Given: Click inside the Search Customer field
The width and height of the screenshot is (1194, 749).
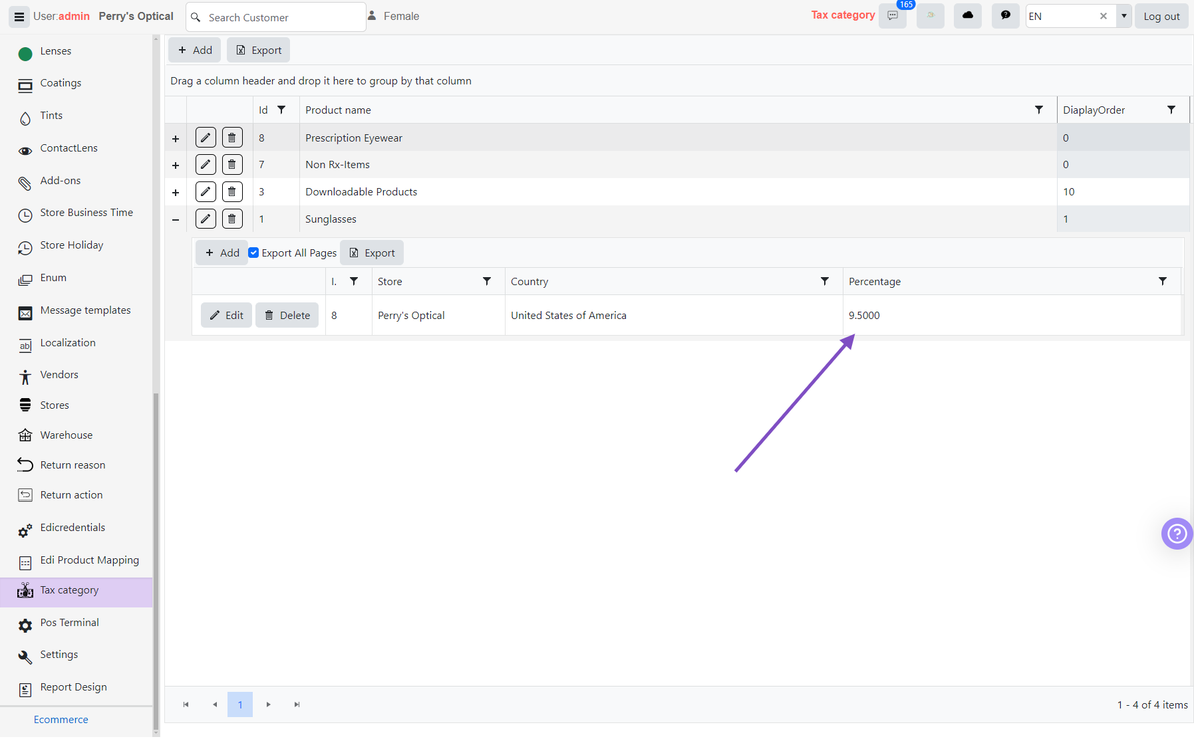Looking at the screenshot, I should (276, 17).
